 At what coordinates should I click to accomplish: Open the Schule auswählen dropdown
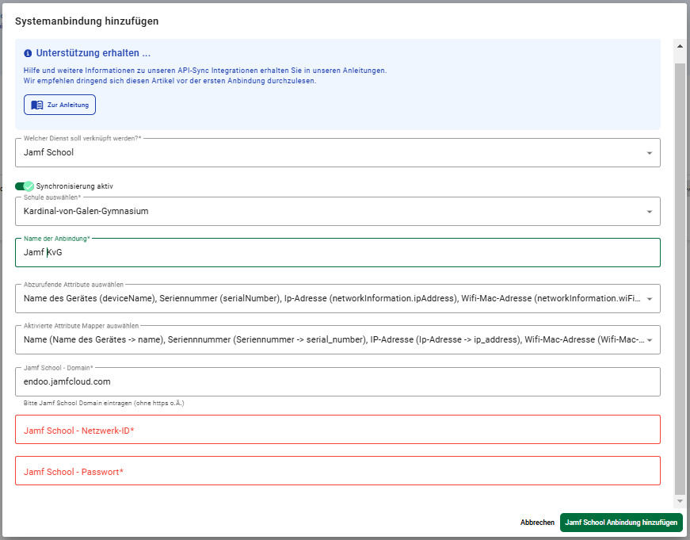pyautogui.click(x=337, y=212)
